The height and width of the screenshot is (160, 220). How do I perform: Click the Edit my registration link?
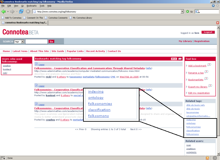point(199,93)
